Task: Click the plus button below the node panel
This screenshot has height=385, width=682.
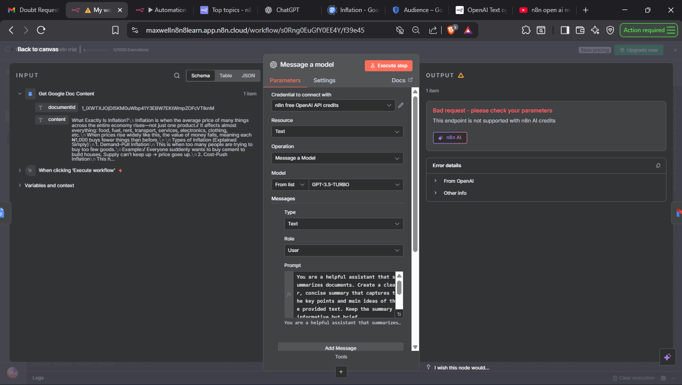Action: click(341, 372)
